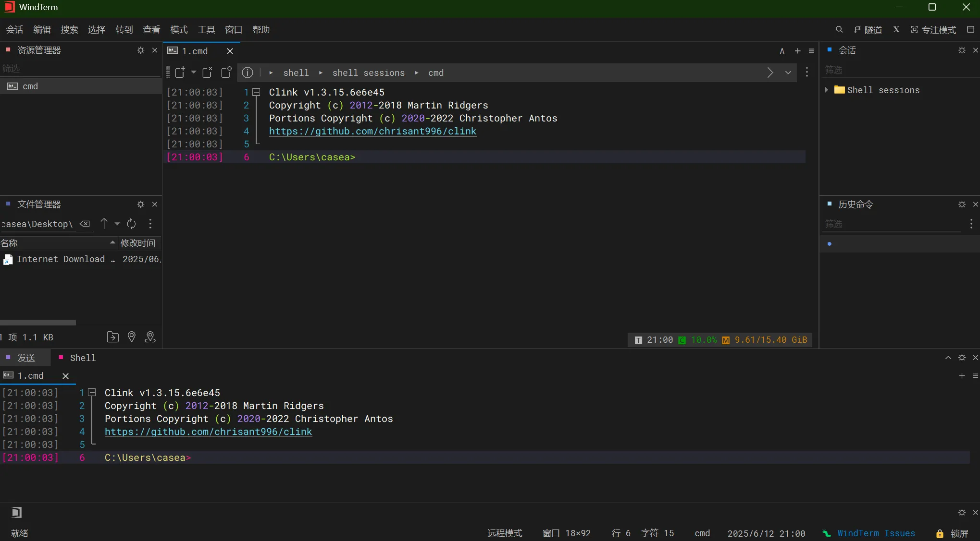Open the github.com/chrisant996/clink link
980x541 pixels.
372,131
